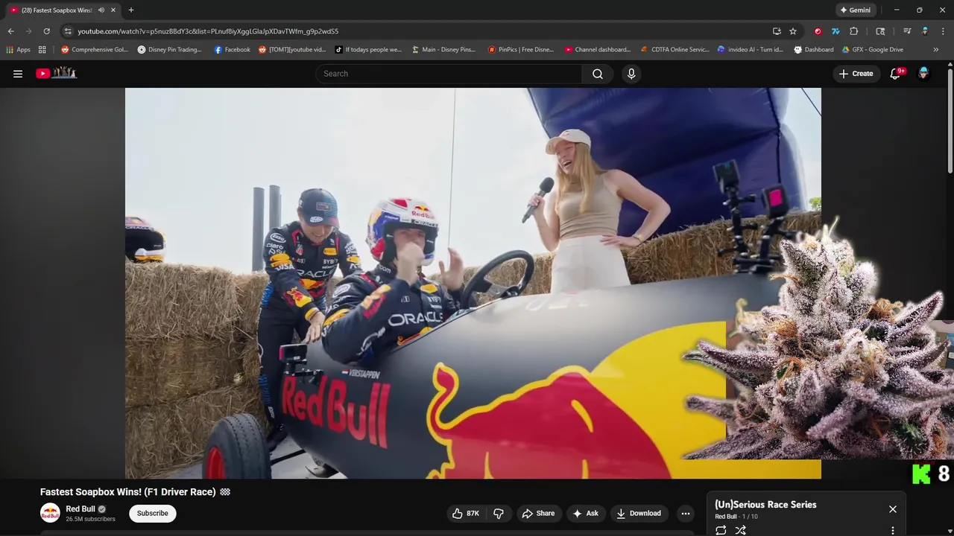
Task: Open Comprehensive Gol... bookmark
Action: [94, 50]
